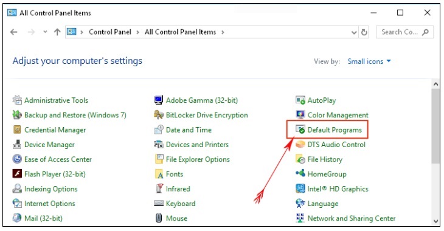Click the Adobe Gamma monitor icon
The width and height of the screenshot is (444, 231).
(159, 100)
